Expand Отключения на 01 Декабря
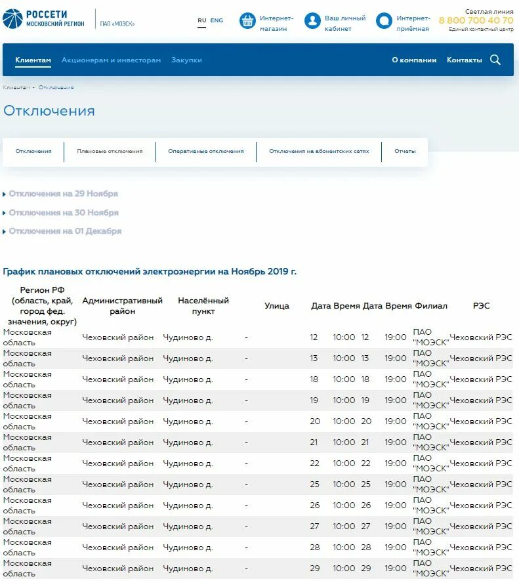Screen dimensions: 519x581 pos(65,231)
